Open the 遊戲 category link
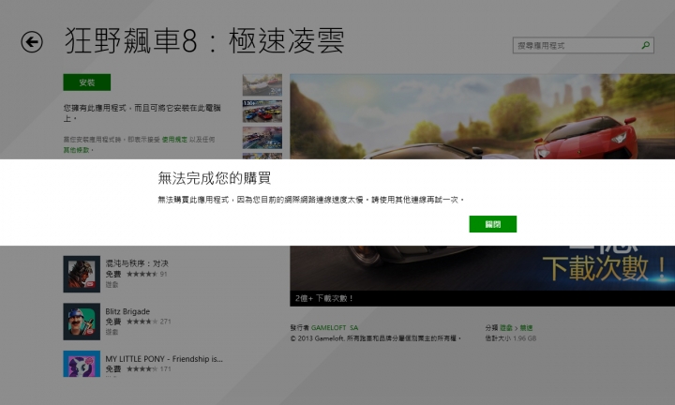The width and height of the screenshot is (675, 405). [x=506, y=328]
